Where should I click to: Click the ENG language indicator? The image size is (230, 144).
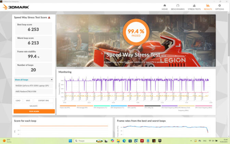point(205,141)
